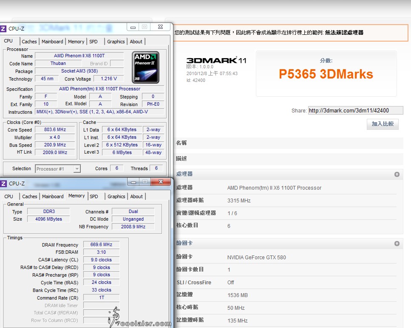Switch to SPD tab in the upper CPU-Z window

point(94,42)
